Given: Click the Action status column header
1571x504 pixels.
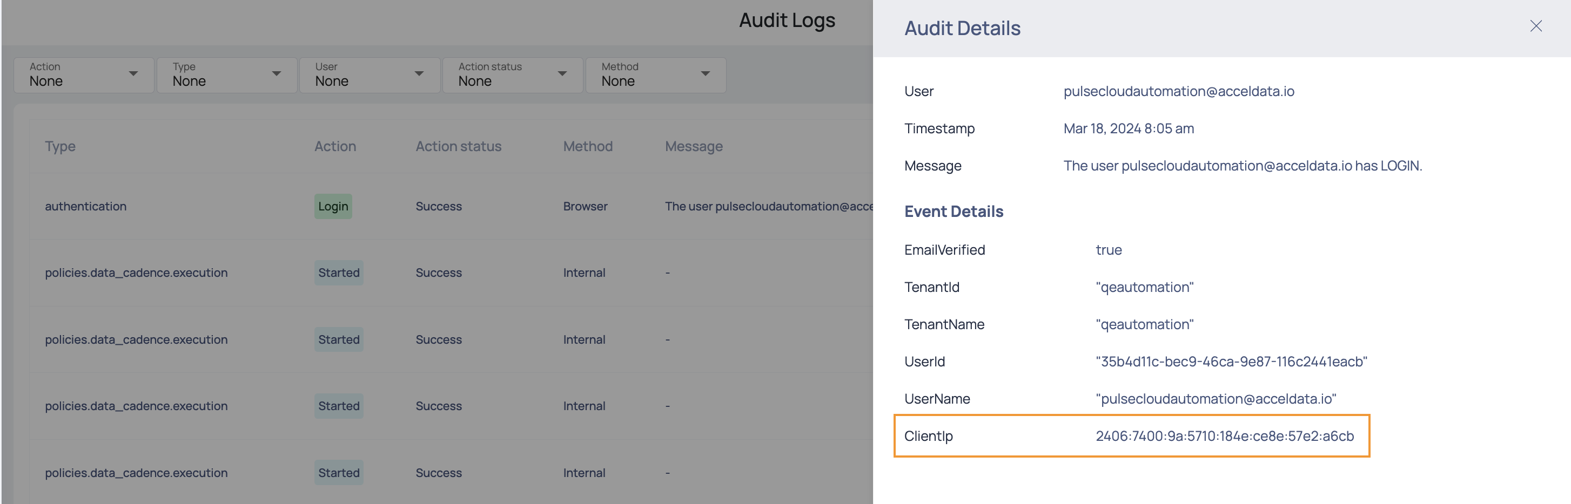Looking at the screenshot, I should tap(459, 146).
